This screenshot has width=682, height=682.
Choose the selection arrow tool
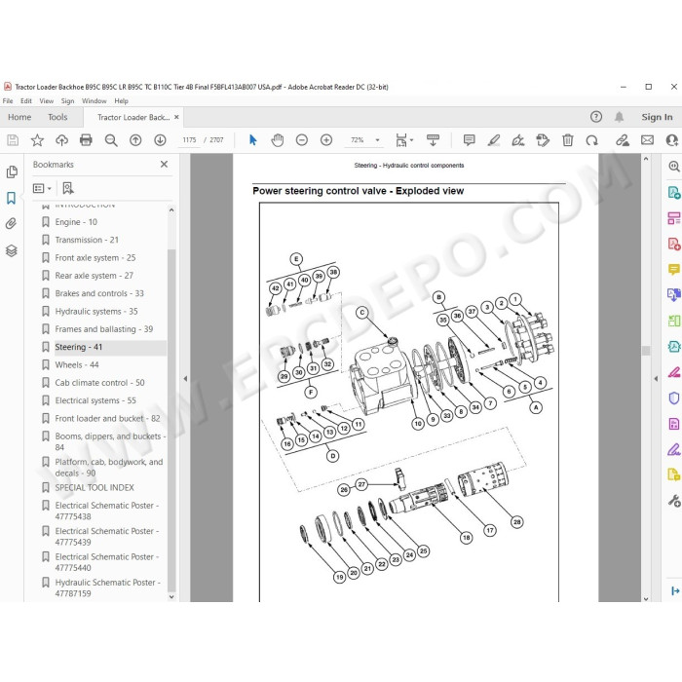[252, 140]
